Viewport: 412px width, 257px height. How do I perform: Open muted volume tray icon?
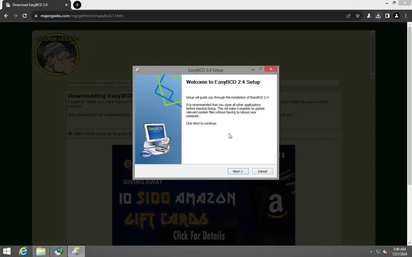tap(385, 252)
